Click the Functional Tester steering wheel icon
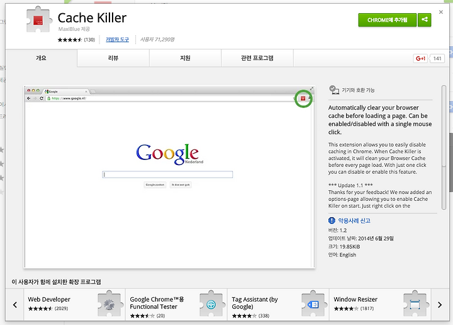453x325 pixels. coord(211,304)
